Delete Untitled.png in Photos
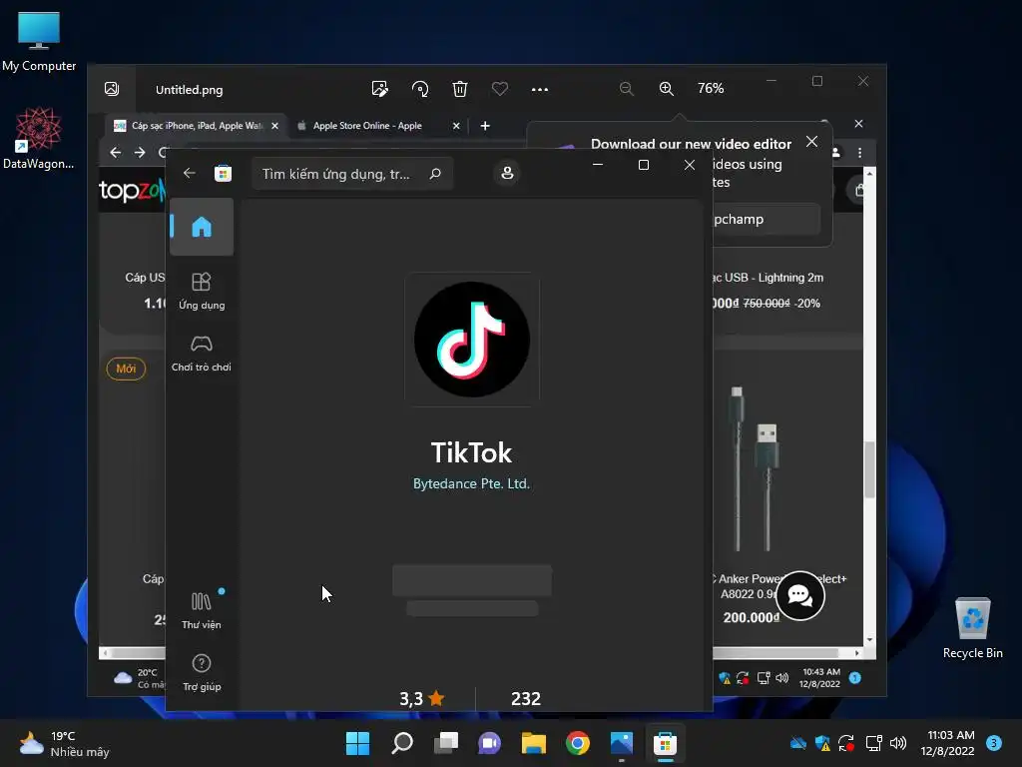Screen dimensions: 1022x767 tap(459, 89)
